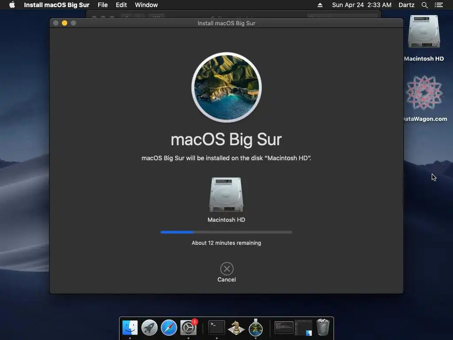Open Trash from the Dock

tap(322, 327)
